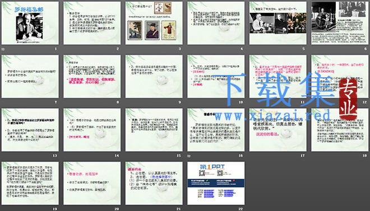
Task: Choose slide 17 with 说说你的看法 text
Action: [277, 130]
